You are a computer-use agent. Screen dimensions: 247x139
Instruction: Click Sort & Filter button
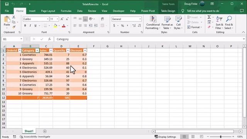pyautogui.click(x=220, y=23)
